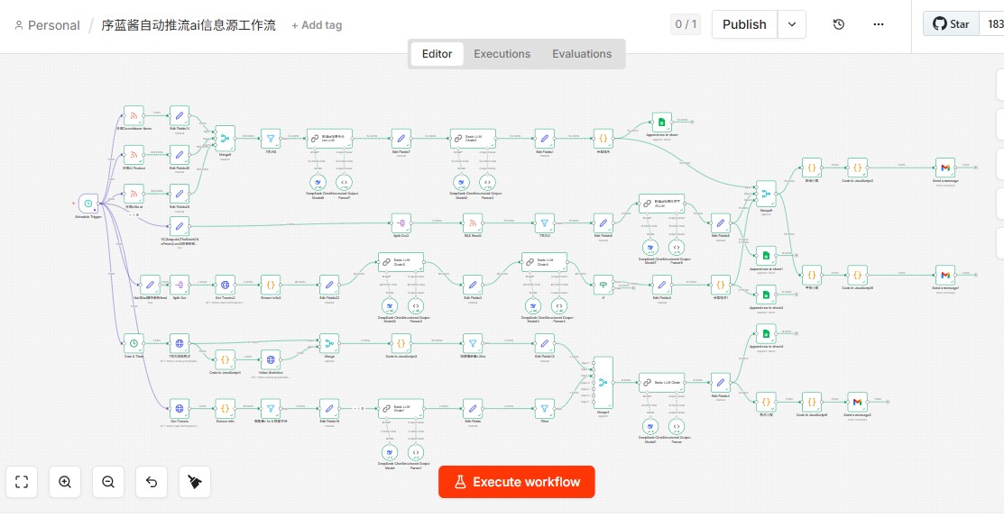Click the Edit Fields23 pencil node
Screen dimensions: 1004x517
click(x=329, y=285)
